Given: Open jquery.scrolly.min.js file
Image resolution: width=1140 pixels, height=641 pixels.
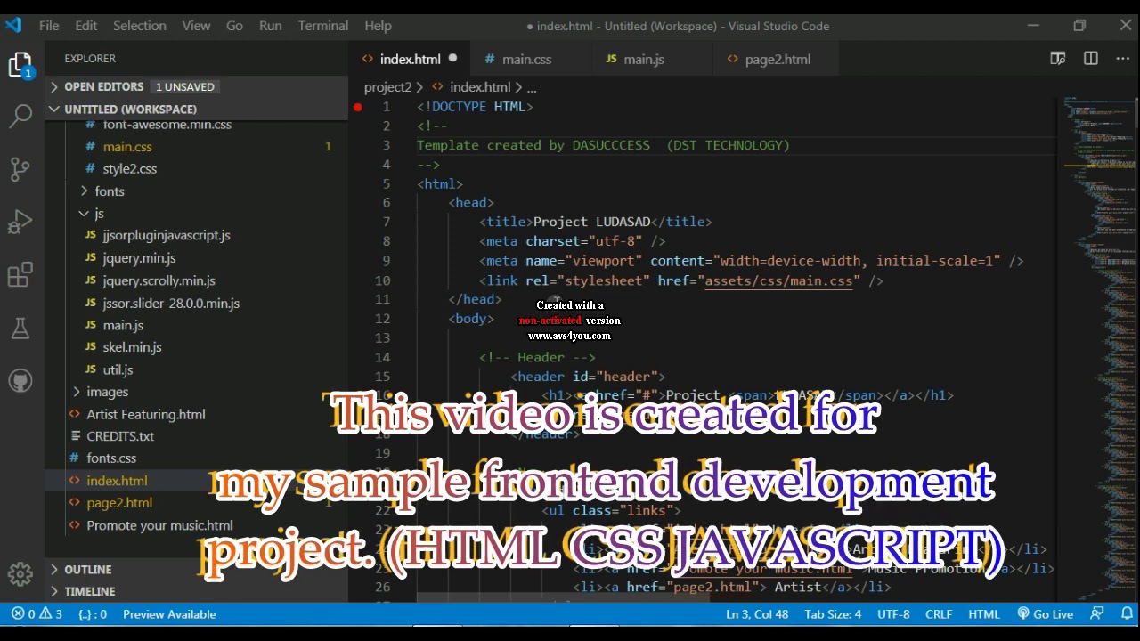Looking at the screenshot, I should pyautogui.click(x=159, y=280).
